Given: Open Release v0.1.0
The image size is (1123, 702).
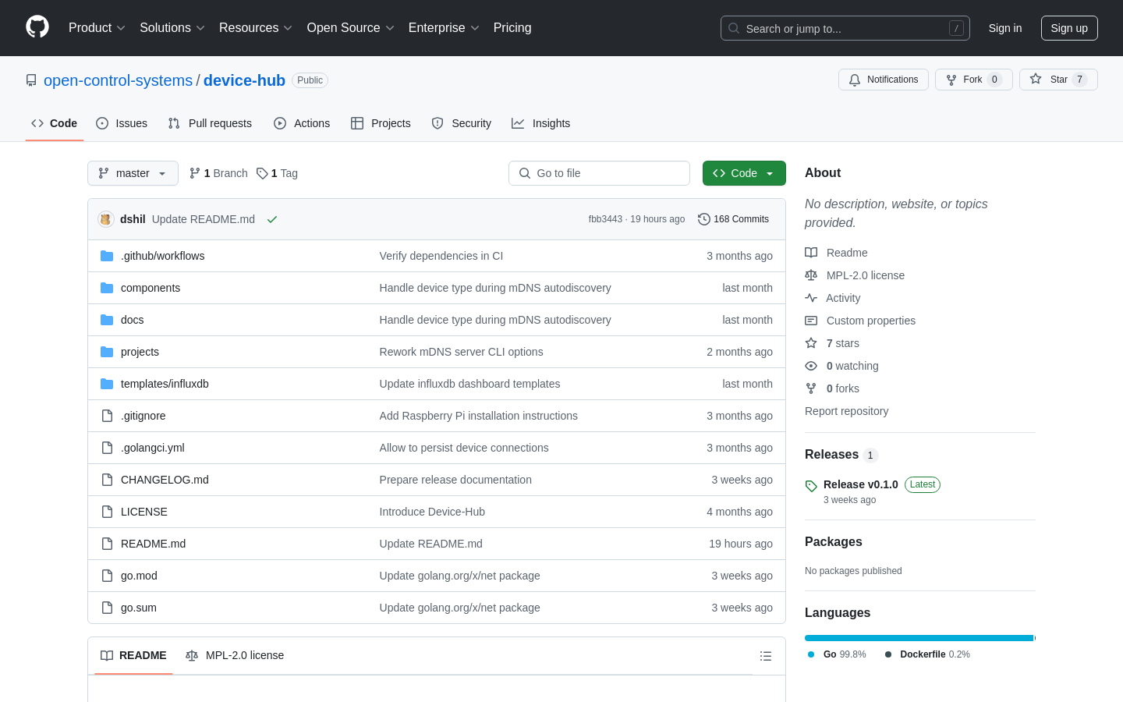Looking at the screenshot, I should click(861, 484).
